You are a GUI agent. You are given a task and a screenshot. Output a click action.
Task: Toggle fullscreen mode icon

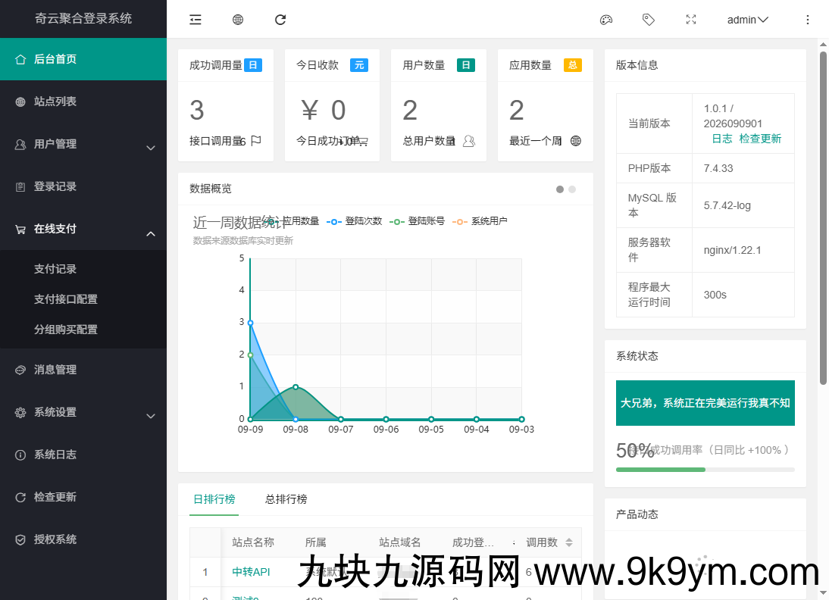point(691,20)
